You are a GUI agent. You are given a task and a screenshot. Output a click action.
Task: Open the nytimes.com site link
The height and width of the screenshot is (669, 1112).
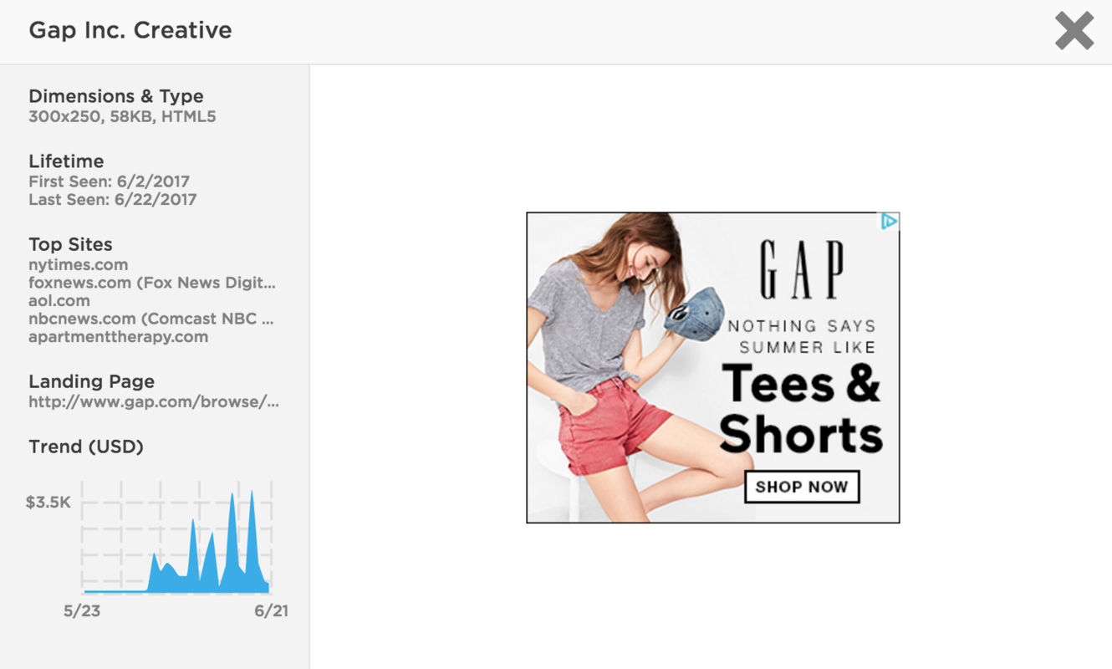tap(78, 264)
